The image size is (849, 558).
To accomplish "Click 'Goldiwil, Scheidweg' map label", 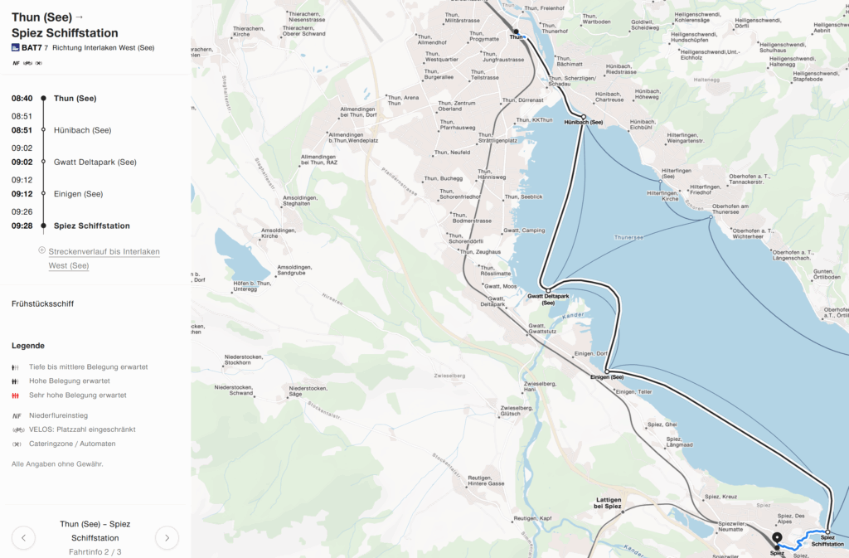I will (x=645, y=25).
